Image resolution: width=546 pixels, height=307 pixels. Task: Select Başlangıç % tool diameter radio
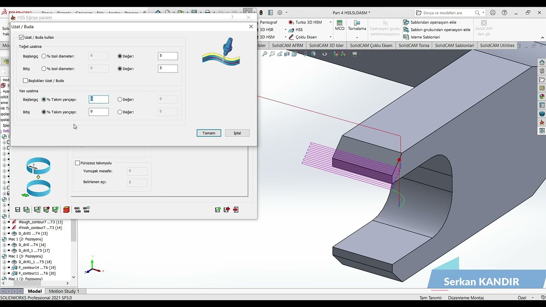coord(44,56)
